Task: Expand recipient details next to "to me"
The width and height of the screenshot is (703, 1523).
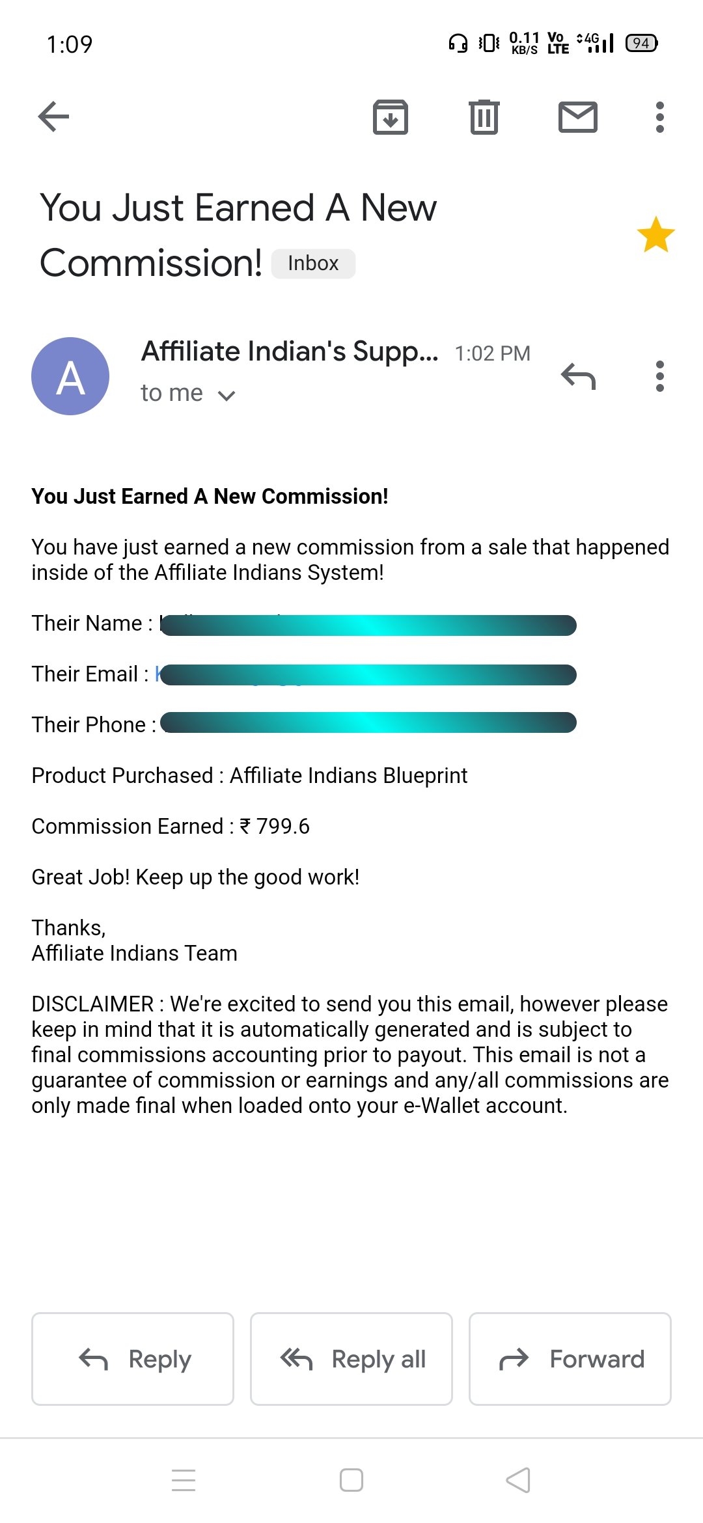Action: coord(226,394)
